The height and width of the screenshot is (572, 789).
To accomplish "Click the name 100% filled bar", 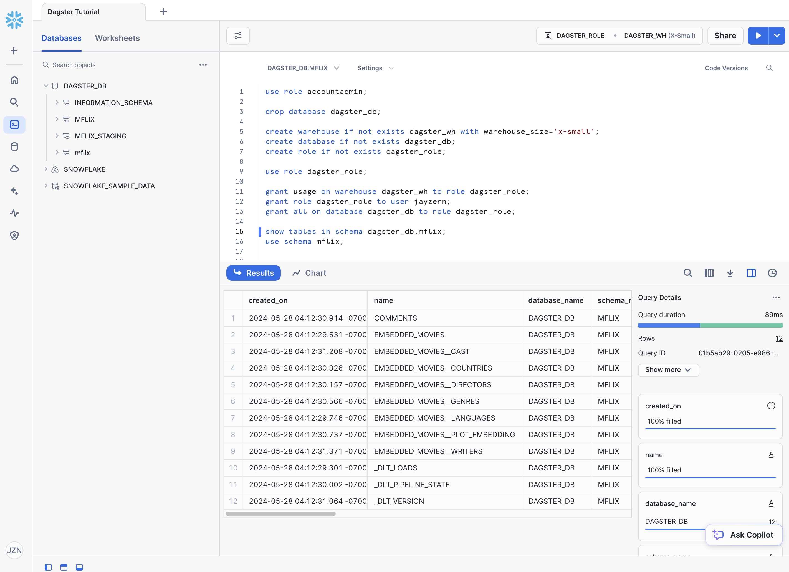I will click(710, 477).
